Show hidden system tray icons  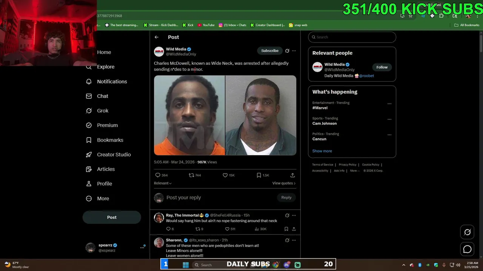(404, 265)
